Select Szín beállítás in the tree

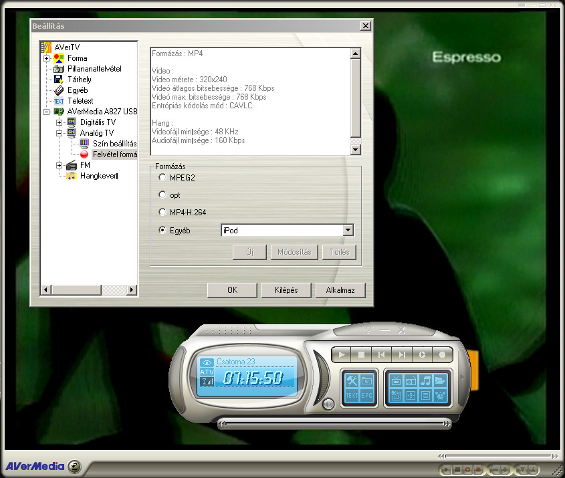[114, 144]
